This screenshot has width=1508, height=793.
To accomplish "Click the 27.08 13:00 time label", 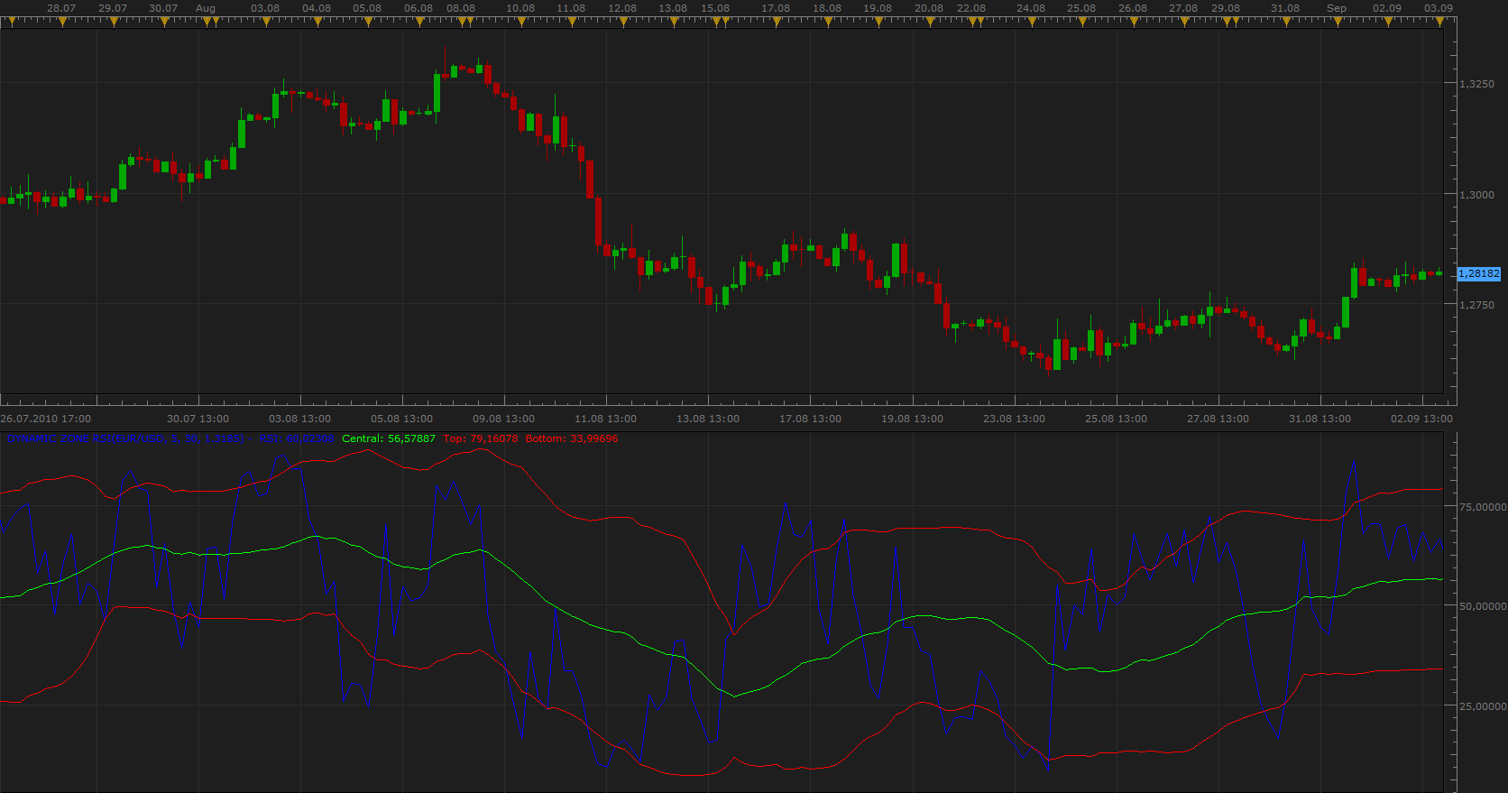I will 1218,419.
